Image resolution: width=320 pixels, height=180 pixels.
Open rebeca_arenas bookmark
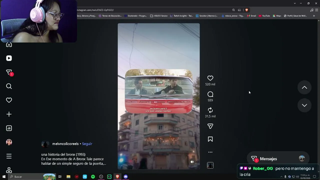pyautogui.click(x=232, y=16)
